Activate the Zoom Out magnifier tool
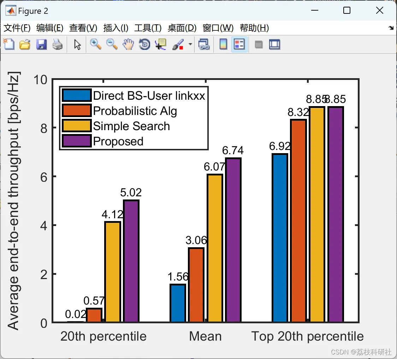This screenshot has height=359, width=397. [112, 44]
